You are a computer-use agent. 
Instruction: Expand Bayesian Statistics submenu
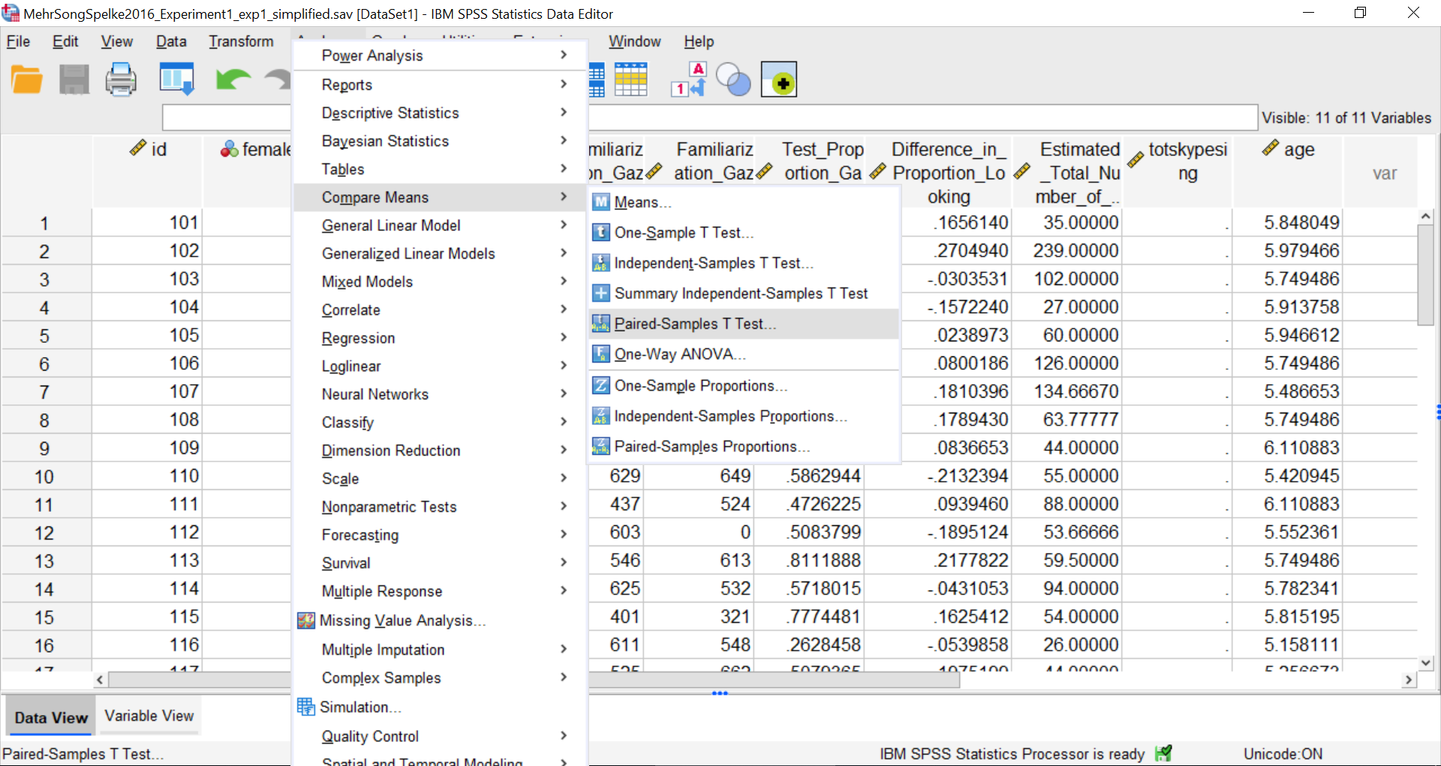point(563,140)
